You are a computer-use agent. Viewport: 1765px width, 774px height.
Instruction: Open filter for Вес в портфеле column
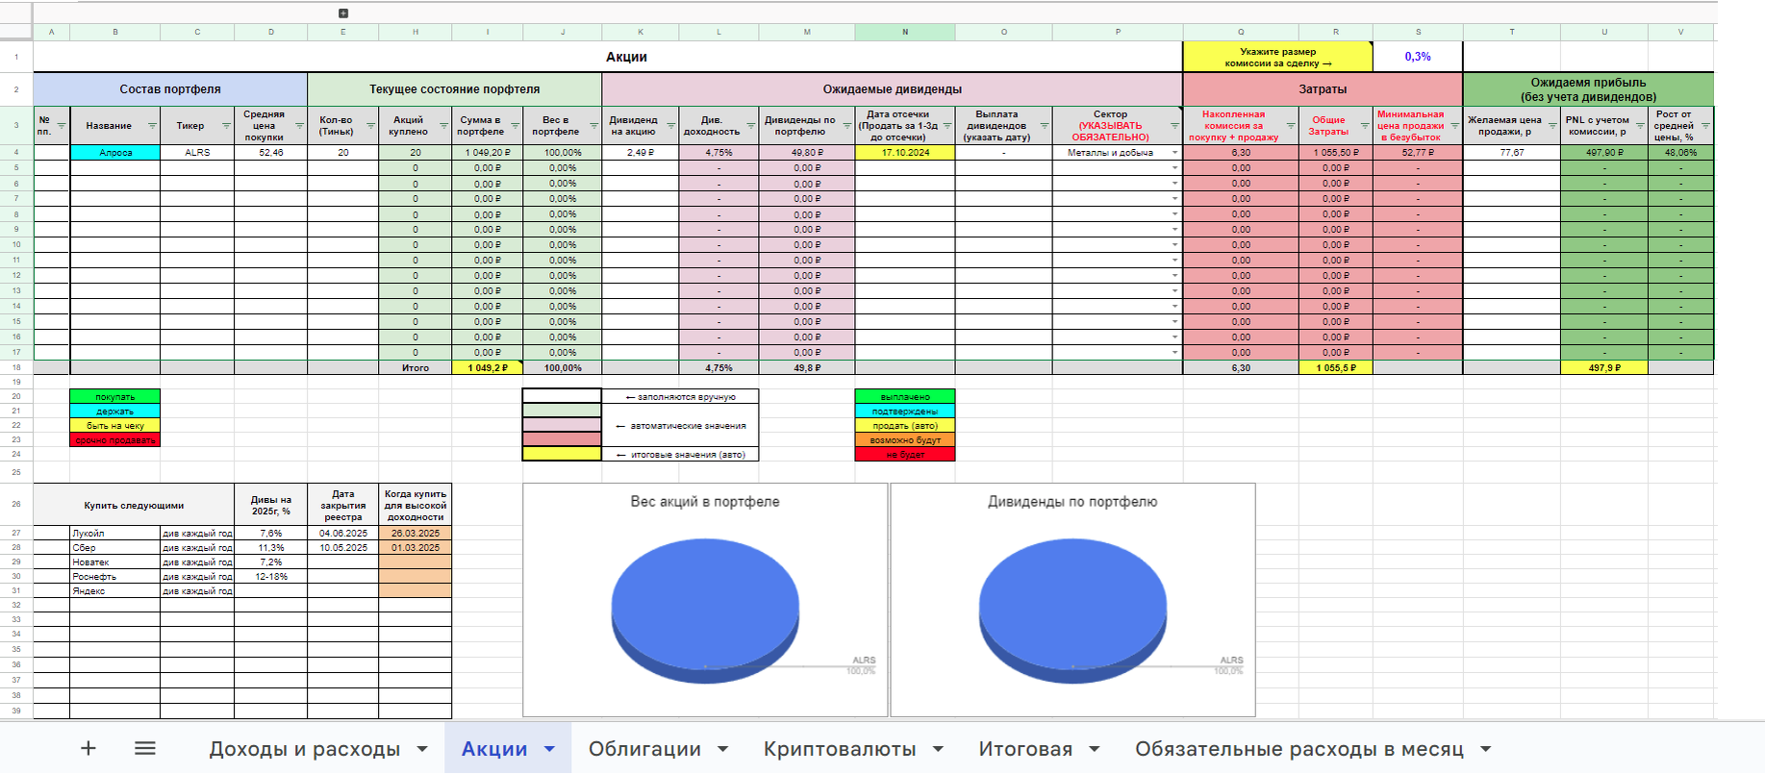click(593, 126)
